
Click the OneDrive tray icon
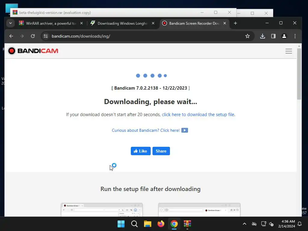coord(254,224)
